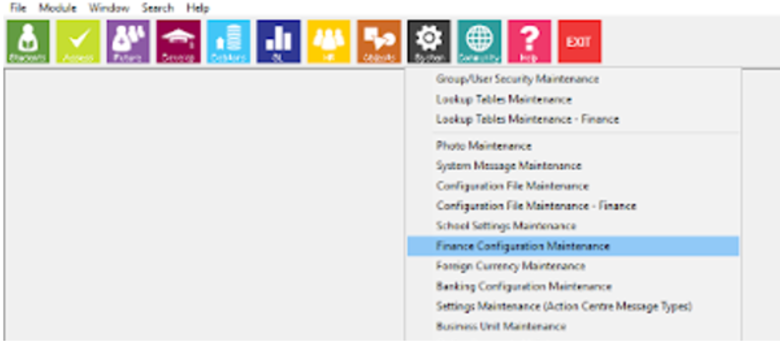Screen dimensions: 780x349
Task: Open the File menu
Action: click(18, 8)
